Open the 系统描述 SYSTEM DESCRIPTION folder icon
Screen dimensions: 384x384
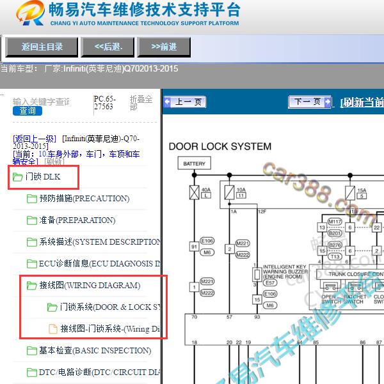coord(32,242)
